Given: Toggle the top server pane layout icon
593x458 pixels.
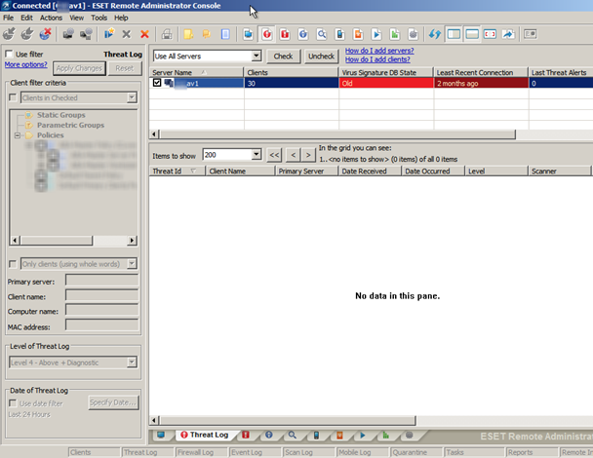Looking at the screenshot, I should pyautogui.click(x=472, y=34).
